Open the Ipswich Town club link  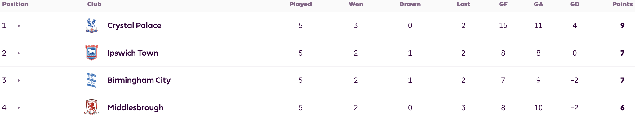pyautogui.click(x=133, y=53)
